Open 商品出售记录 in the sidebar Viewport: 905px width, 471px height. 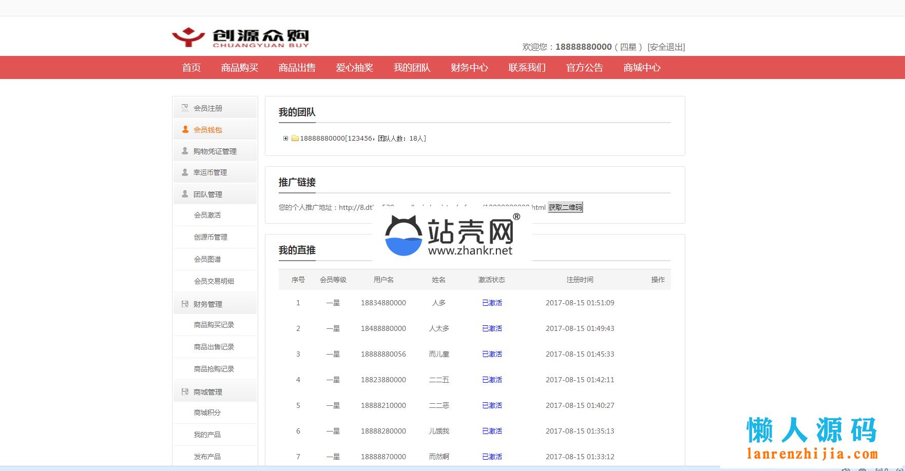pos(214,347)
